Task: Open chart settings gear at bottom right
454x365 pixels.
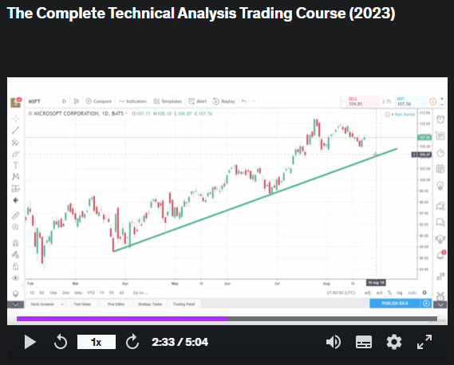Action: (x=424, y=292)
